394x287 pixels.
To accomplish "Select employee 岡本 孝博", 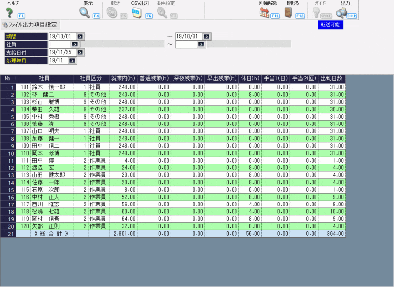I will (45, 153).
